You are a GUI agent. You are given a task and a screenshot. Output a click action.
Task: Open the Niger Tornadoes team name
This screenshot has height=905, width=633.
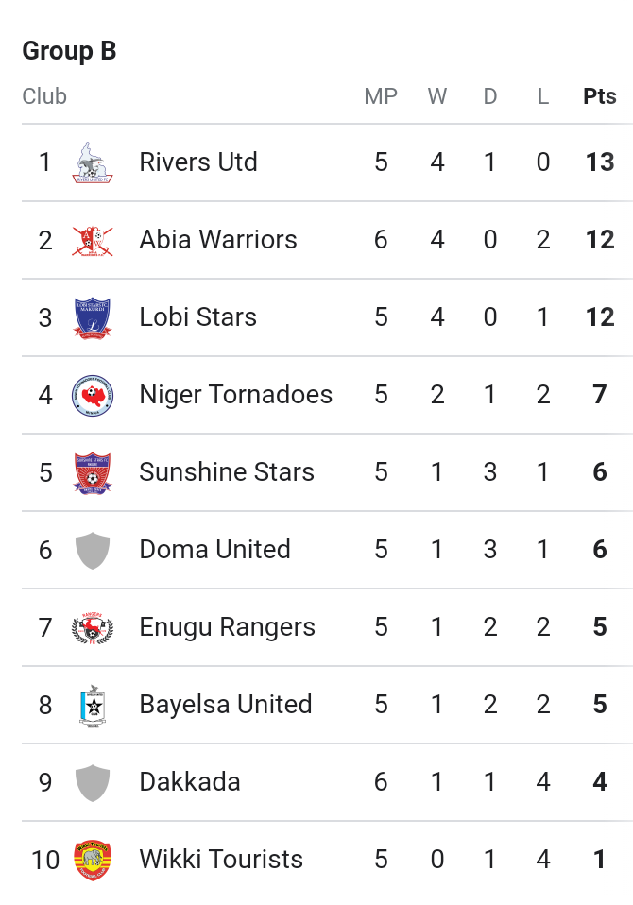point(236,395)
